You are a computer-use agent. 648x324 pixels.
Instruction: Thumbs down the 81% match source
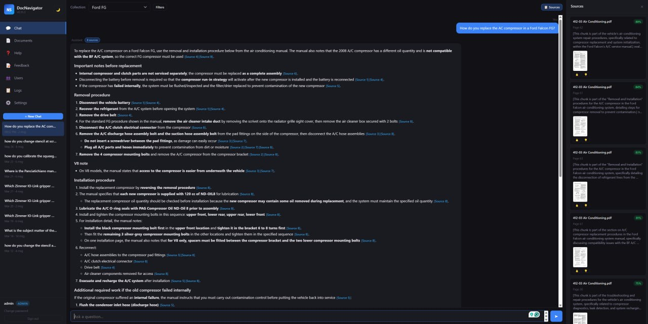[x=586, y=271]
